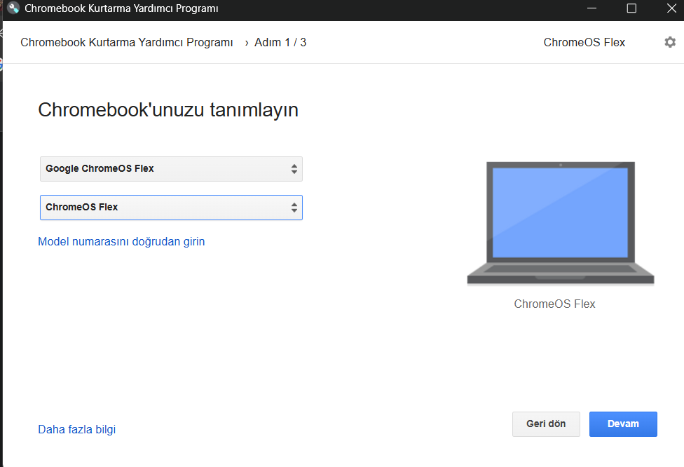Click the 'ChromeOS Flex' header label
Viewport: 684px width, 467px height.
click(584, 42)
